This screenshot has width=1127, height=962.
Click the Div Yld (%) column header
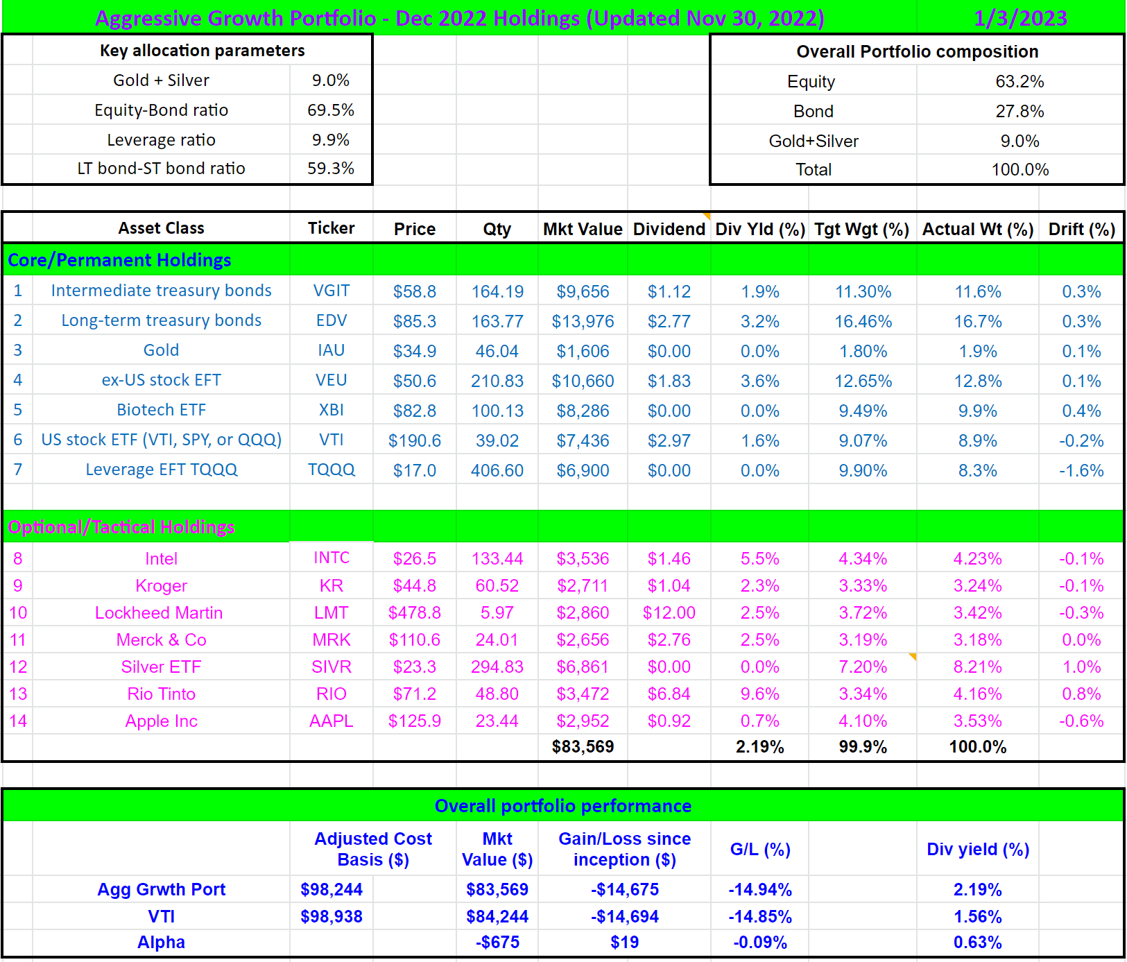[x=760, y=230]
